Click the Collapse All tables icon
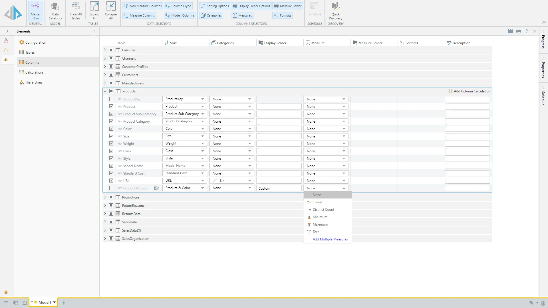This screenshot has height=308, width=548. (111, 11)
